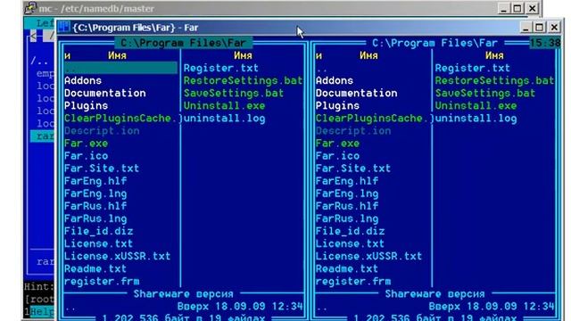Maximize the mc window behind
Screen dimensions: 571x321
[517, 8]
